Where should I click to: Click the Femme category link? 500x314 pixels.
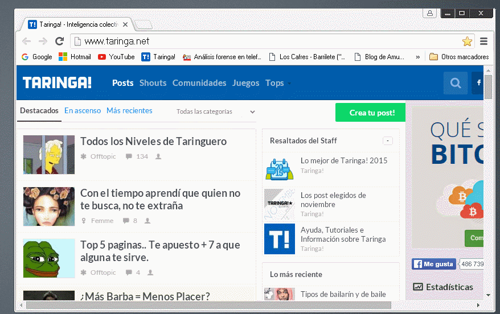pos(97,221)
